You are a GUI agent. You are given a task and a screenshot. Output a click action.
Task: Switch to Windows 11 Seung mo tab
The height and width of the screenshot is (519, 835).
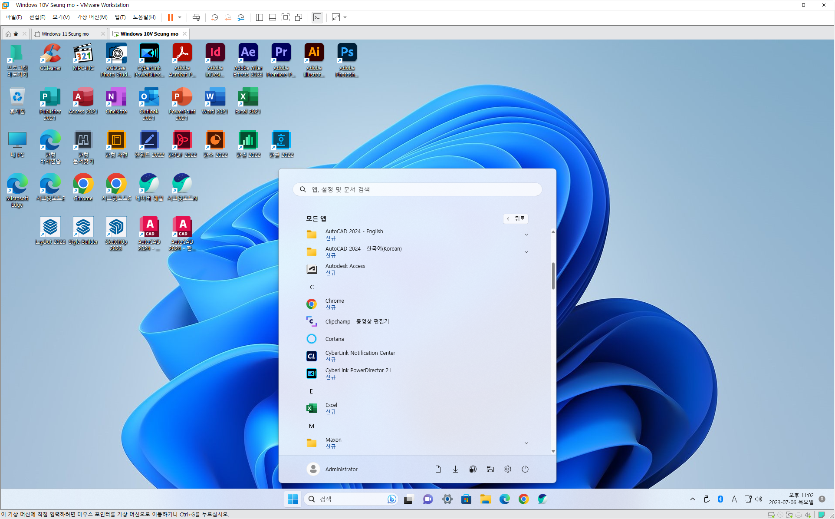pos(66,34)
